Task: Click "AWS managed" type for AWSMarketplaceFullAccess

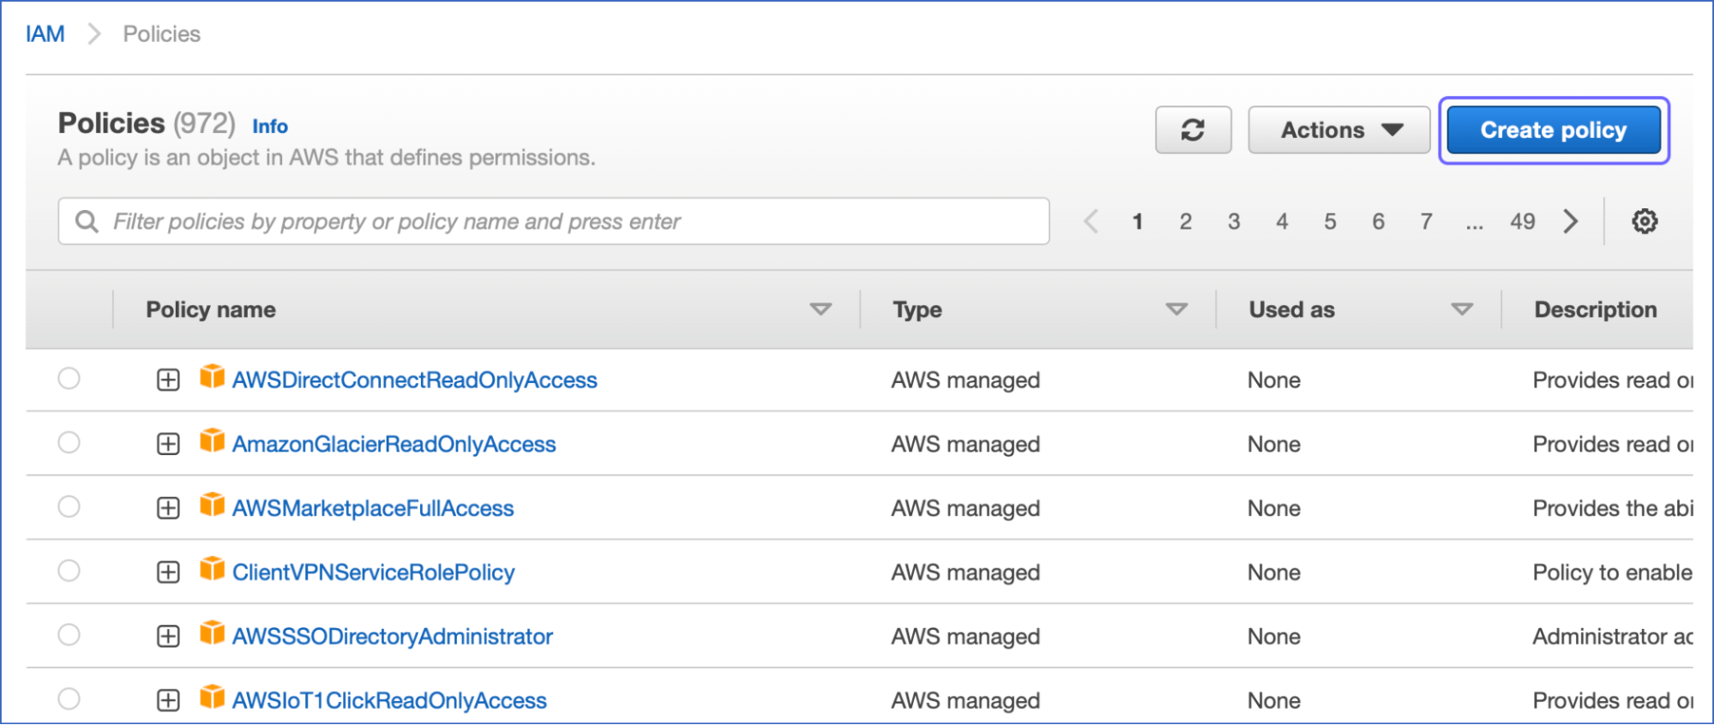Action: click(x=965, y=508)
